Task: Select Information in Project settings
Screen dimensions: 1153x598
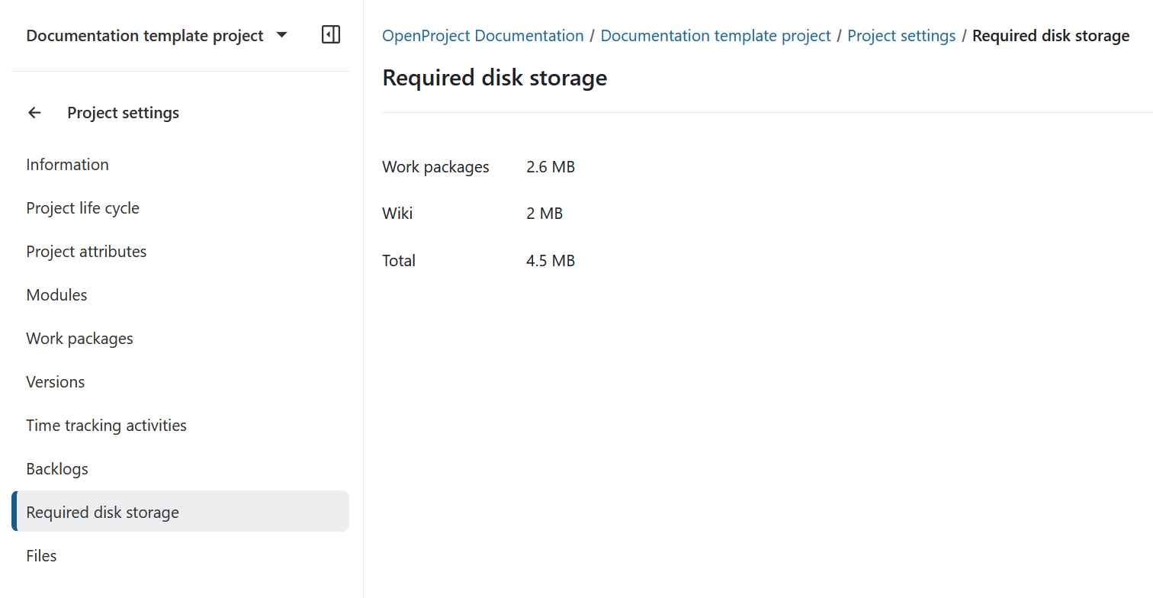Action: [67, 164]
